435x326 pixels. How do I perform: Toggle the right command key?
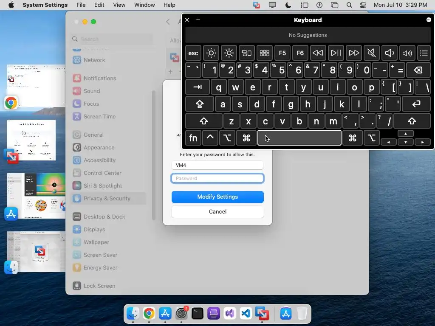tap(353, 138)
